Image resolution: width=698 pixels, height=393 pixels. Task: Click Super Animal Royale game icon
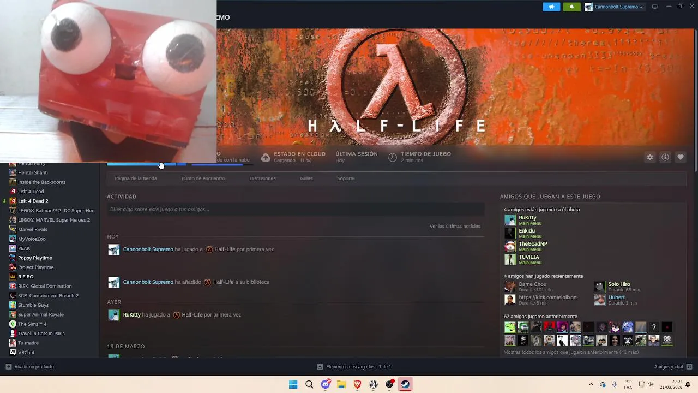click(13, 314)
